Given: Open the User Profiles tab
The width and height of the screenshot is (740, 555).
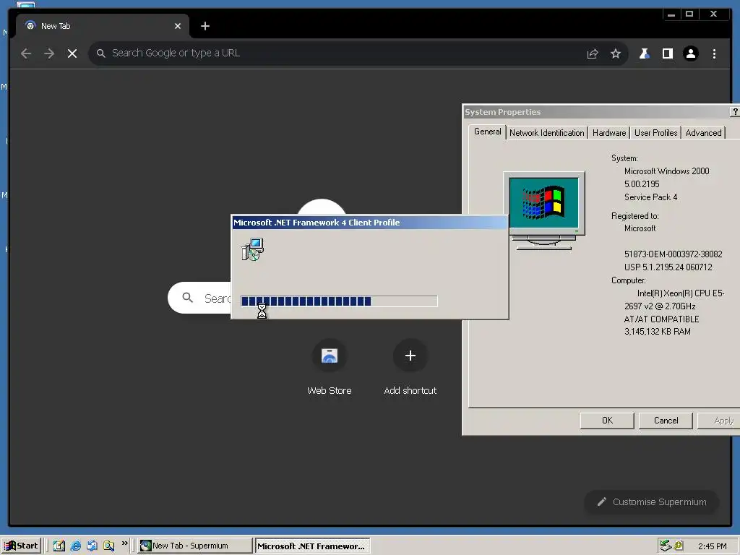Looking at the screenshot, I should [x=655, y=133].
